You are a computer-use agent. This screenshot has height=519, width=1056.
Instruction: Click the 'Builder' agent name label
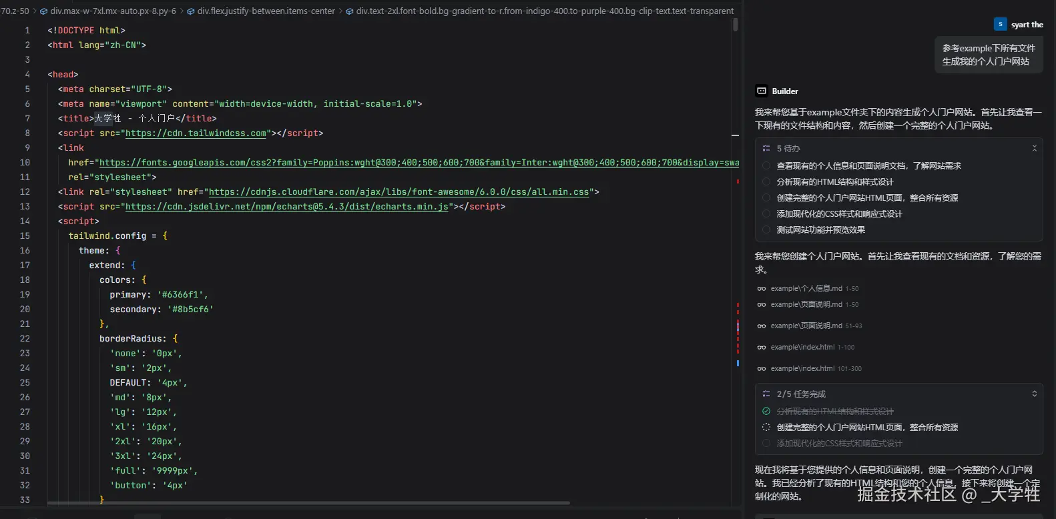coord(785,91)
